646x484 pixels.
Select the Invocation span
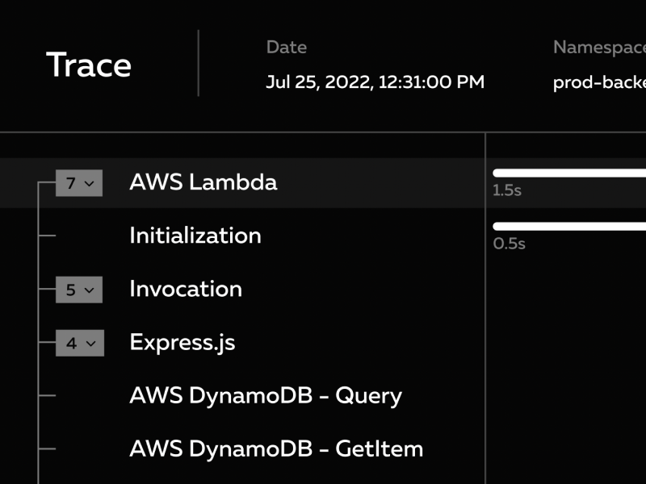pos(186,289)
